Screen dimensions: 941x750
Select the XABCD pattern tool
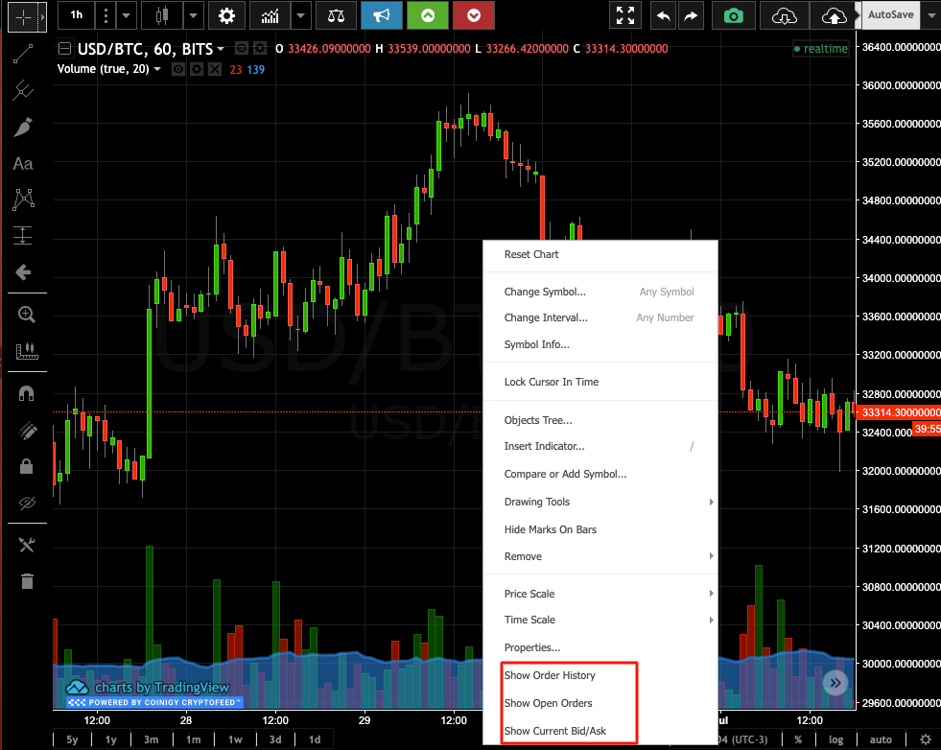pos(23,199)
